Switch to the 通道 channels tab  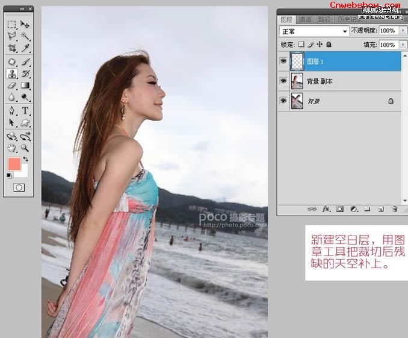(x=305, y=19)
